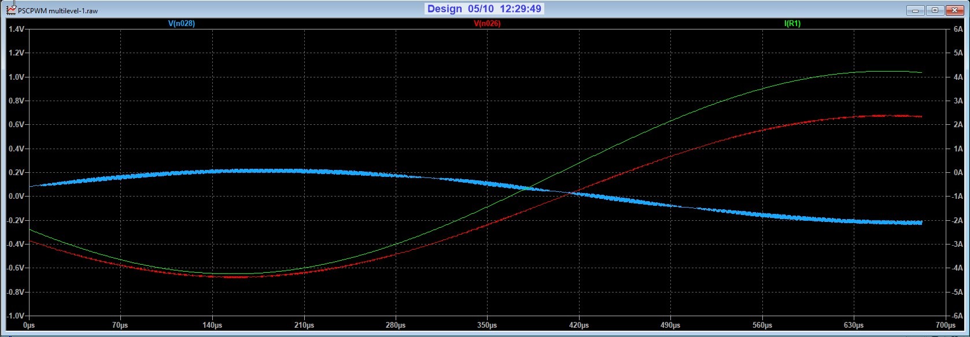Click the 6A right axis label
Viewport: 970px width, 337px height.
coord(958,29)
